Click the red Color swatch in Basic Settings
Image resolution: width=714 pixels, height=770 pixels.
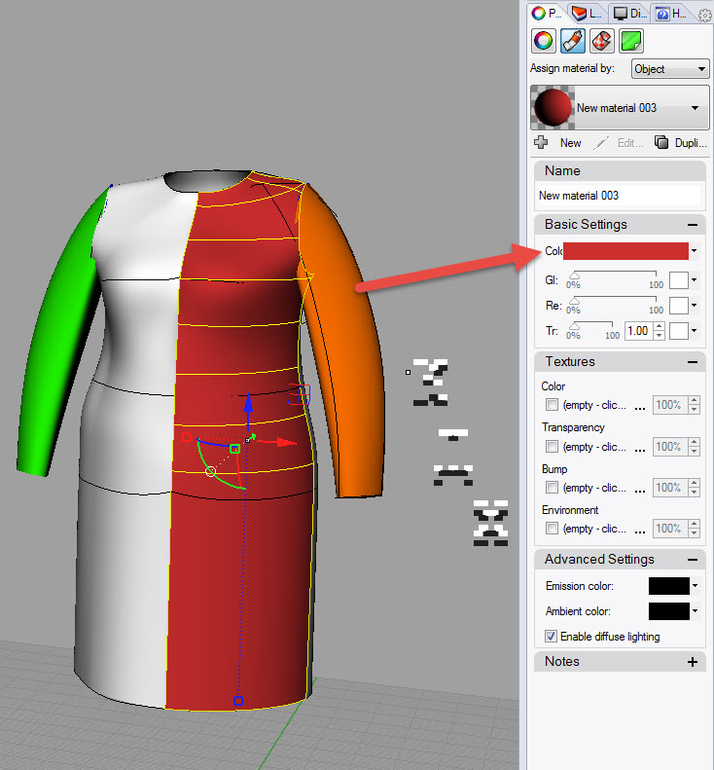click(625, 251)
